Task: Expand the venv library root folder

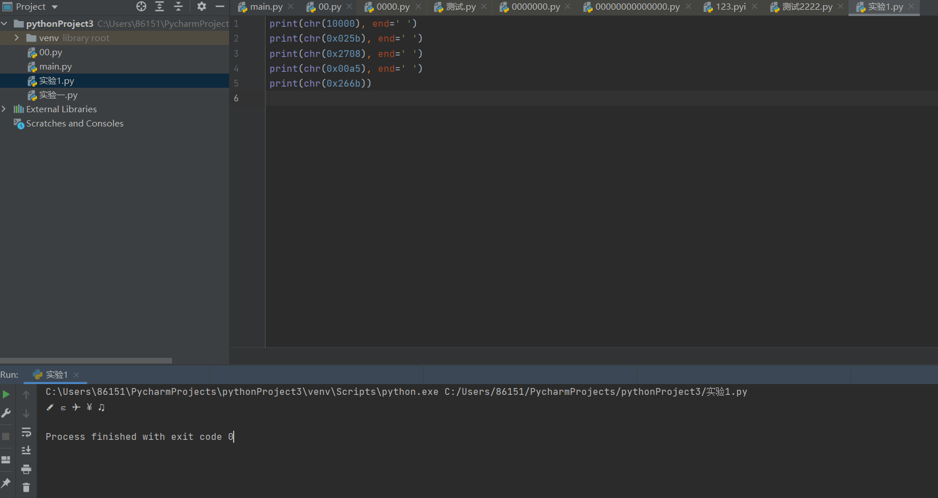Action: point(17,38)
